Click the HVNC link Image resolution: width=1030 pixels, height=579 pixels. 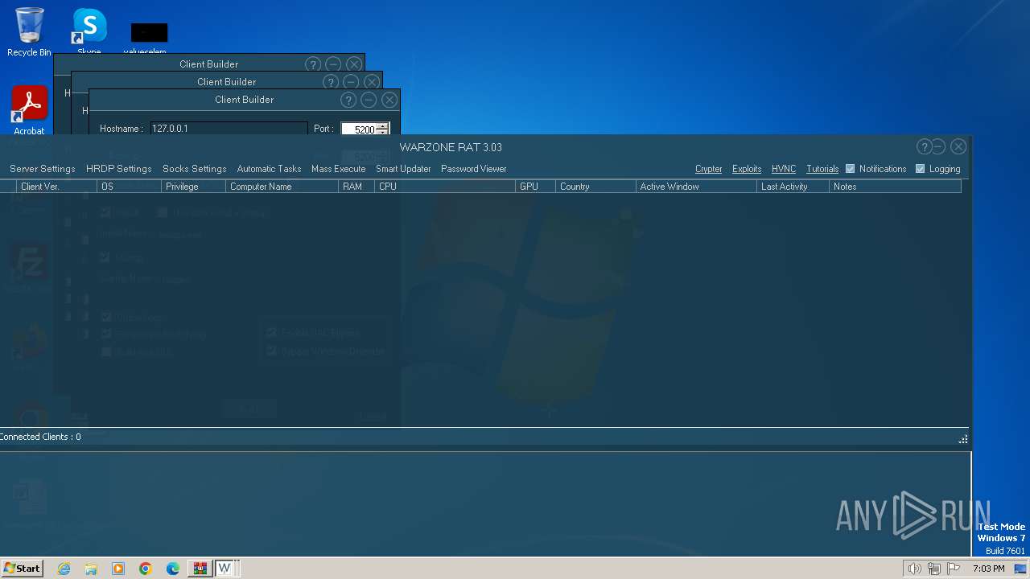click(784, 169)
